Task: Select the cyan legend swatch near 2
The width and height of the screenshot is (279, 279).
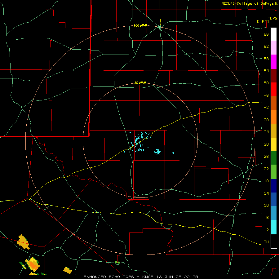Action: (274, 227)
